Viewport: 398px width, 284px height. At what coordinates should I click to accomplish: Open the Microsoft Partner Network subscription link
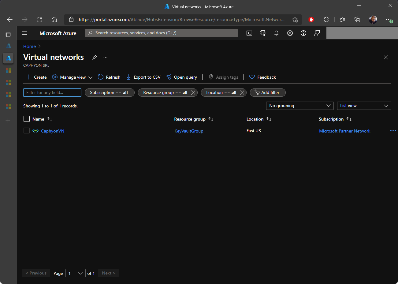344,131
